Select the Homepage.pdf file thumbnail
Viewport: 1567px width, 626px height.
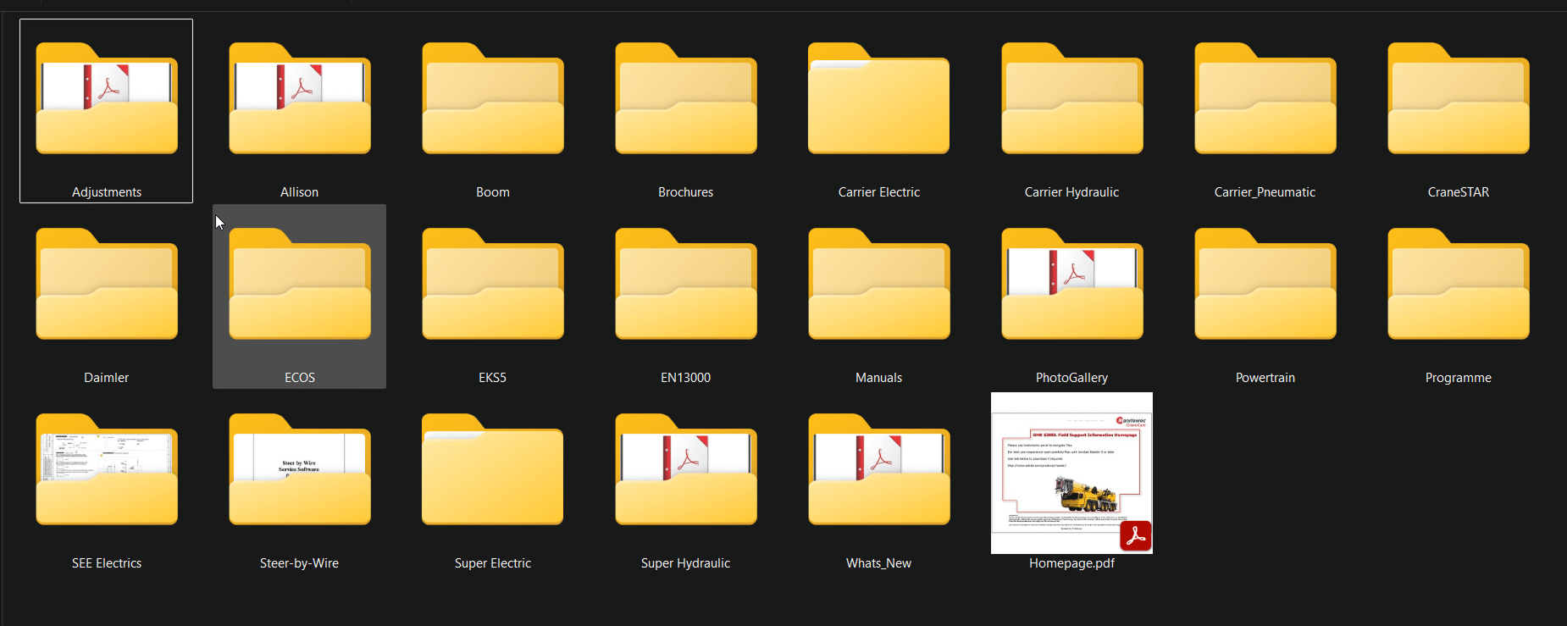pos(1072,473)
